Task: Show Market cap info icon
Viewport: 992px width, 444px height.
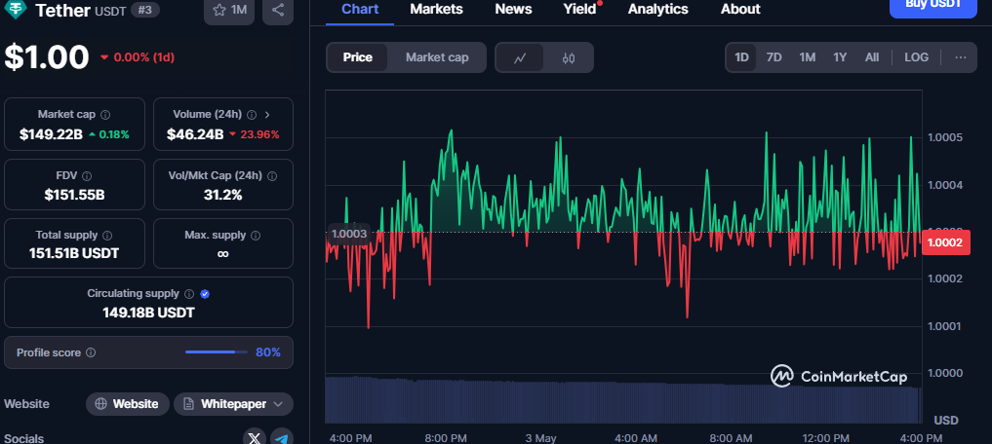Action: coord(105,115)
